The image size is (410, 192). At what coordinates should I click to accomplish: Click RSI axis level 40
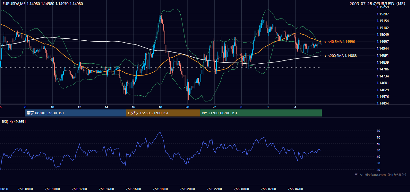[x=379, y=156]
